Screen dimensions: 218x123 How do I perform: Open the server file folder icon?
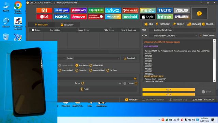(120, 83)
